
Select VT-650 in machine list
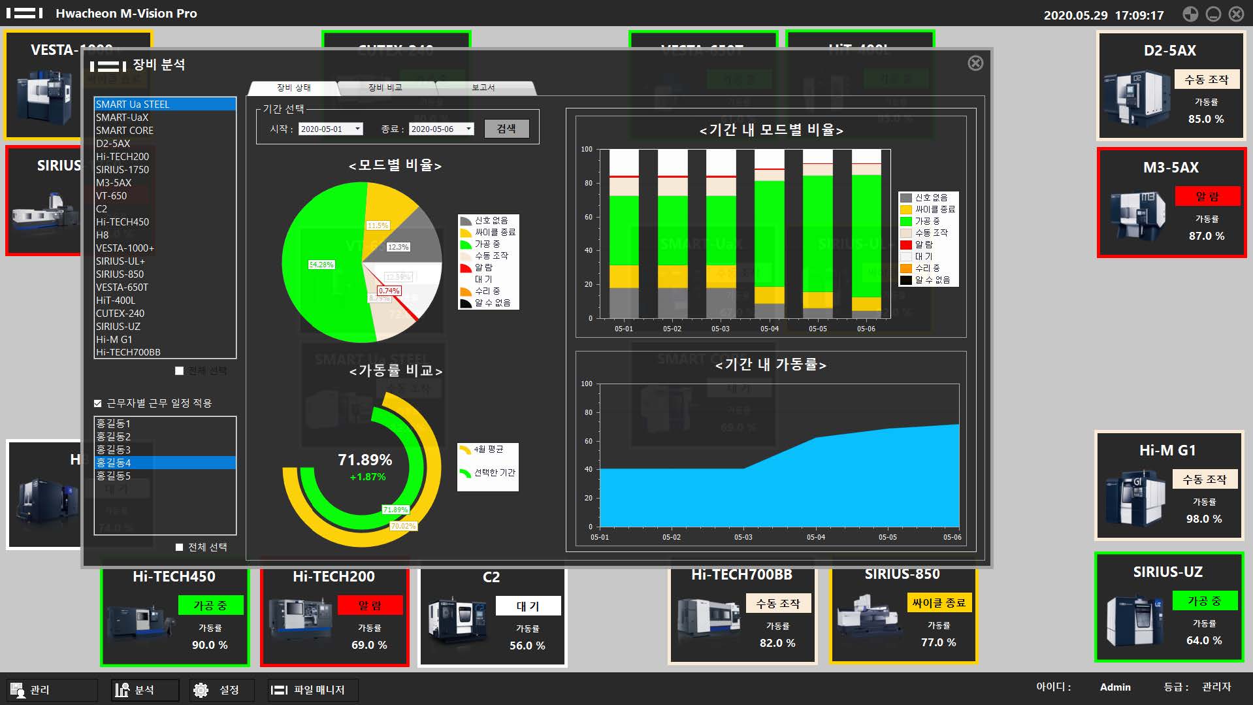pyautogui.click(x=165, y=196)
